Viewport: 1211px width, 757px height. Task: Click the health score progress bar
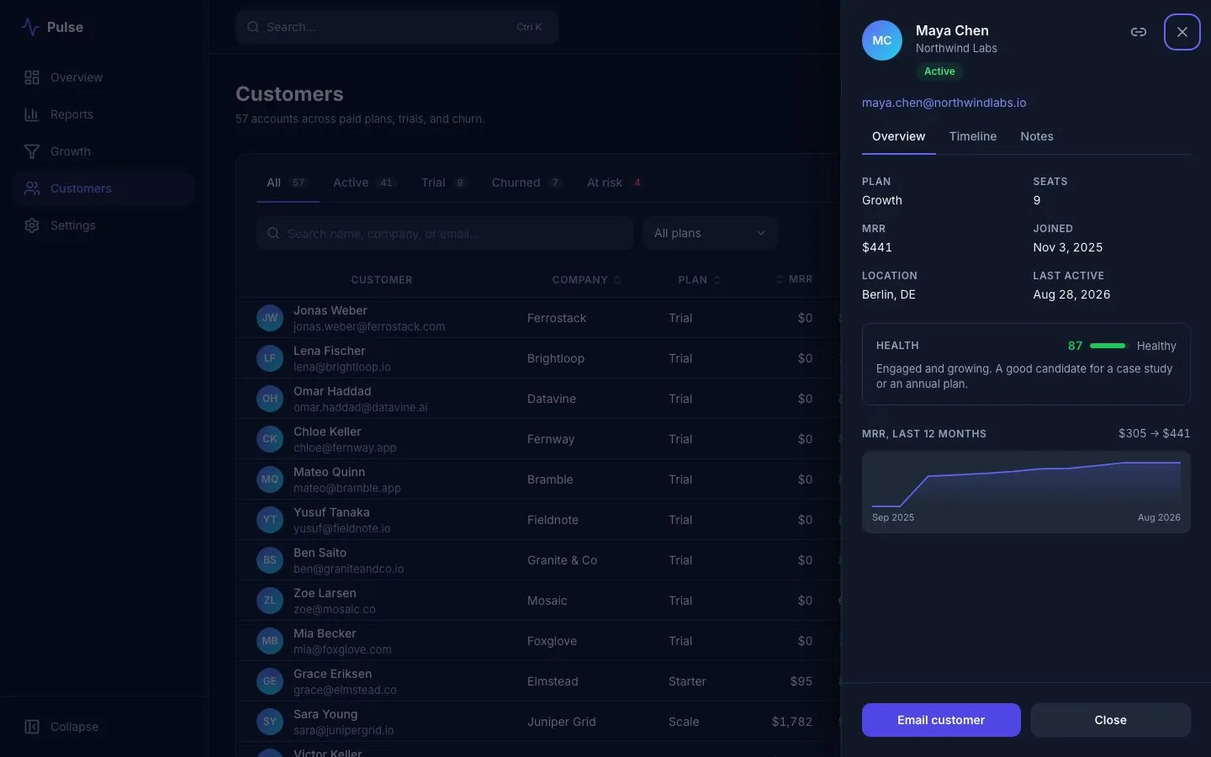(x=1108, y=346)
